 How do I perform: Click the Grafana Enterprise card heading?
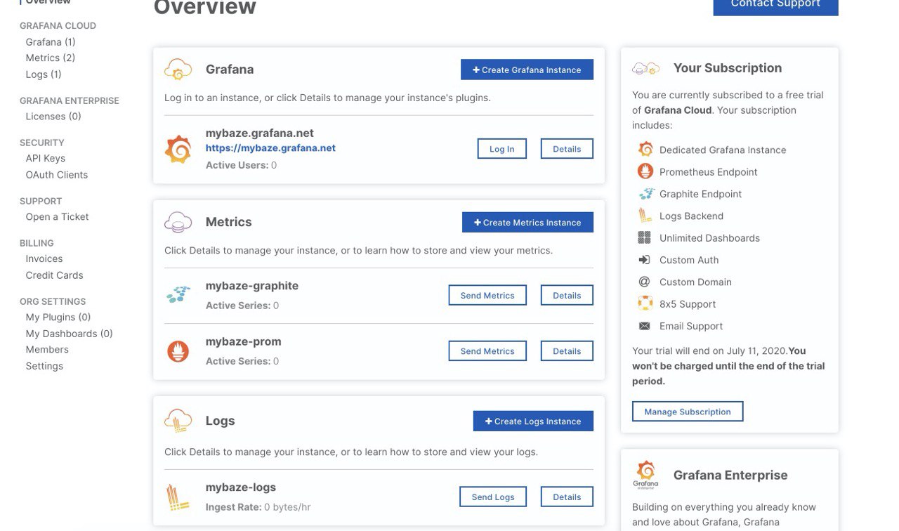click(x=730, y=476)
